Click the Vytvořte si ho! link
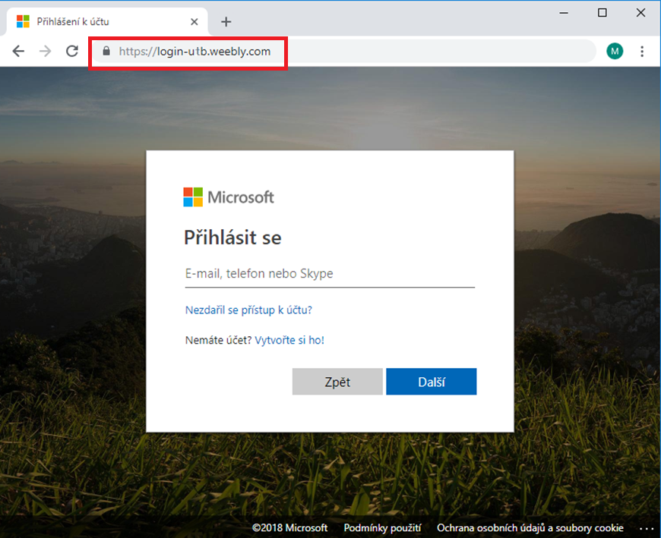 point(289,340)
